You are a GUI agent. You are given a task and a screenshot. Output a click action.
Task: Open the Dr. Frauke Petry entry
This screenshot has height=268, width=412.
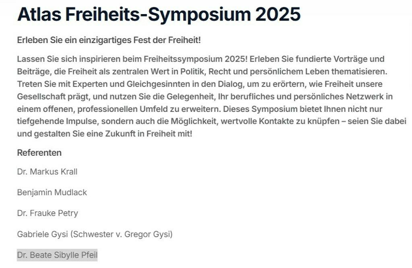(47, 213)
